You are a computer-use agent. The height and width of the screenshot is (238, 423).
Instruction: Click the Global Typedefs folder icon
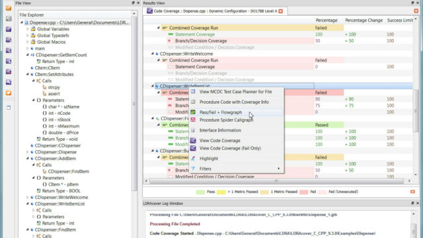[x=33, y=35]
